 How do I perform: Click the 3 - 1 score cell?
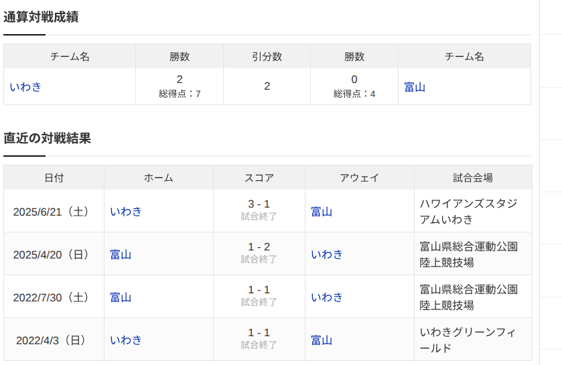(259, 210)
